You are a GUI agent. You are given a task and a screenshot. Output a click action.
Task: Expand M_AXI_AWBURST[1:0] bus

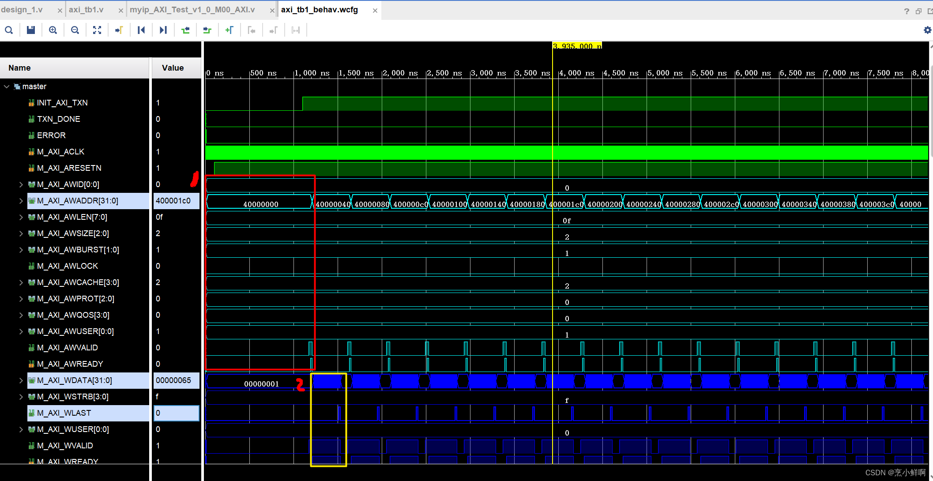coord(21,250)
